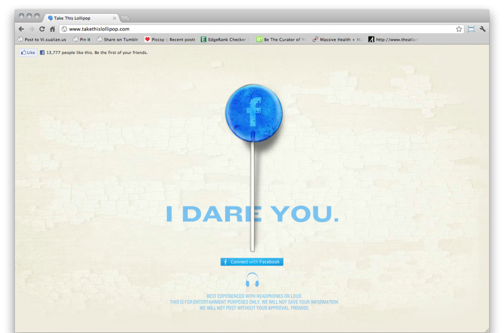Select the Take This Lollipop tab
The image size is (504, 333).
click(82, 18)
